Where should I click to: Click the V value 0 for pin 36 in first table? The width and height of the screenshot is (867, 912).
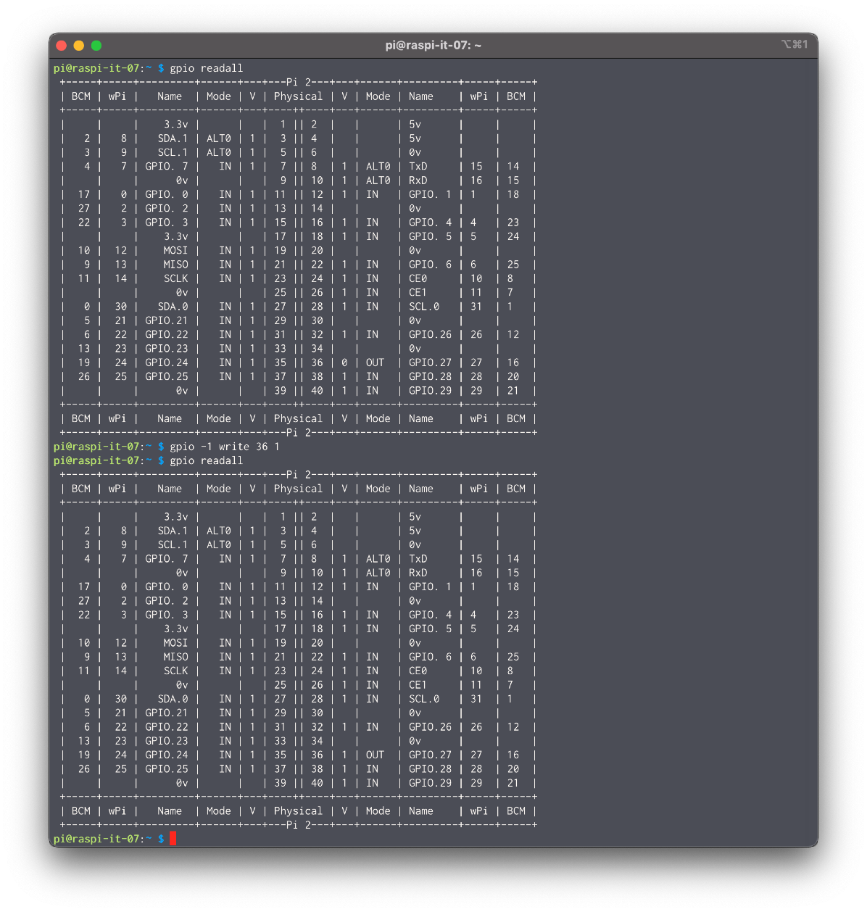pos(344,362)
